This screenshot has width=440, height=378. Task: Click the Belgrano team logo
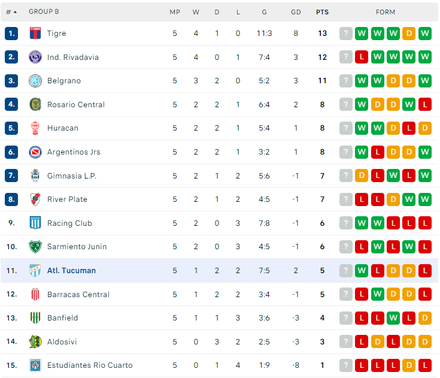tap(35, 81)
